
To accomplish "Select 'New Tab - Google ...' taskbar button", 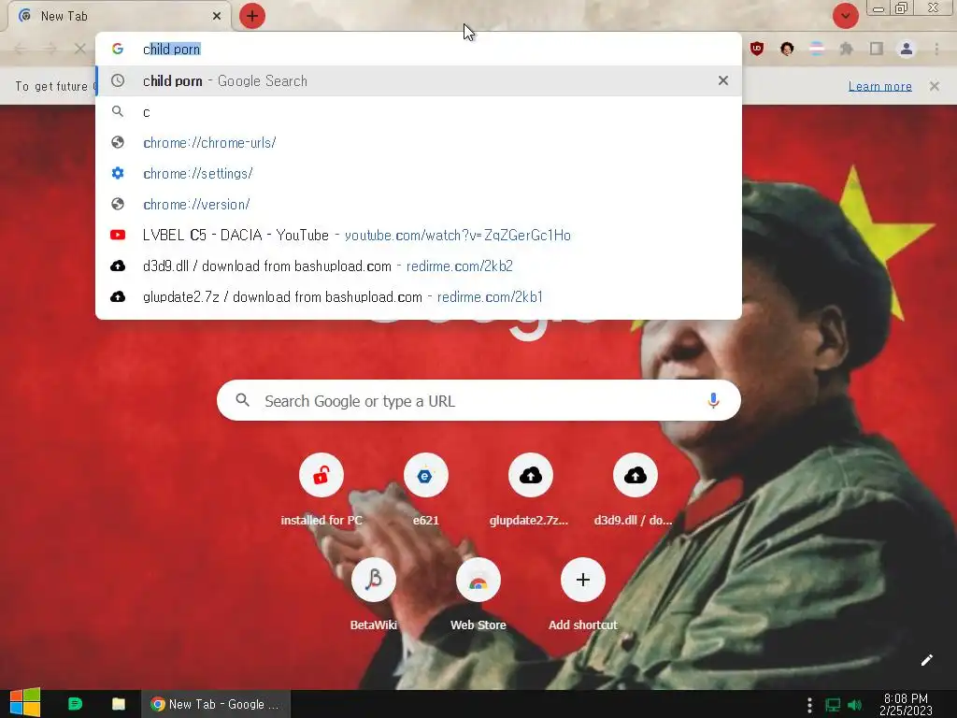I will [x=216, y=704].
